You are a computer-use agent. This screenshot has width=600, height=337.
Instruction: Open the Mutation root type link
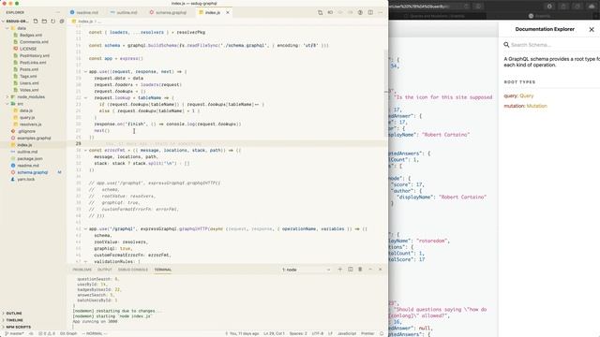tap(537, 106)
